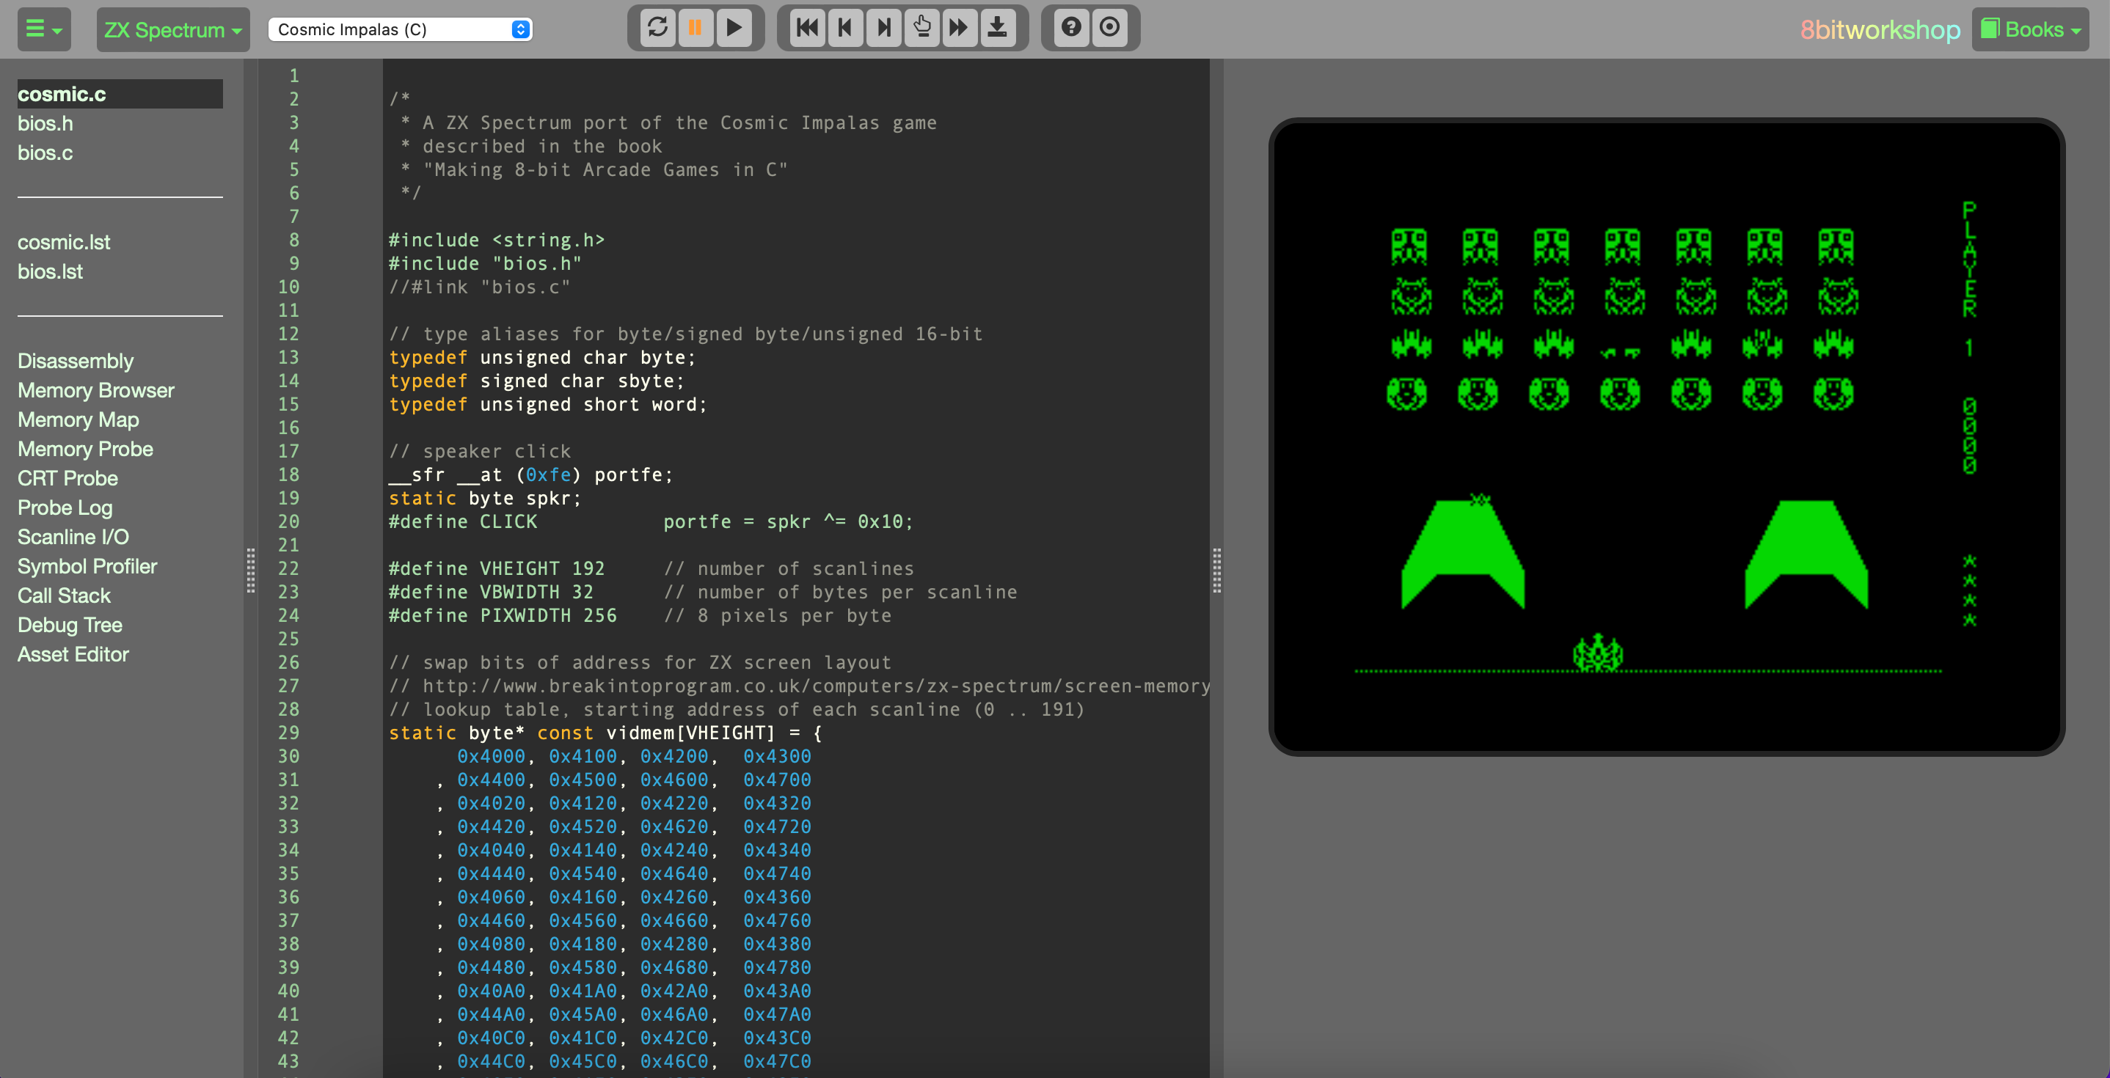
Task: Expand the ZX Spectrum platform dropdown
Action: click(173, 29)
